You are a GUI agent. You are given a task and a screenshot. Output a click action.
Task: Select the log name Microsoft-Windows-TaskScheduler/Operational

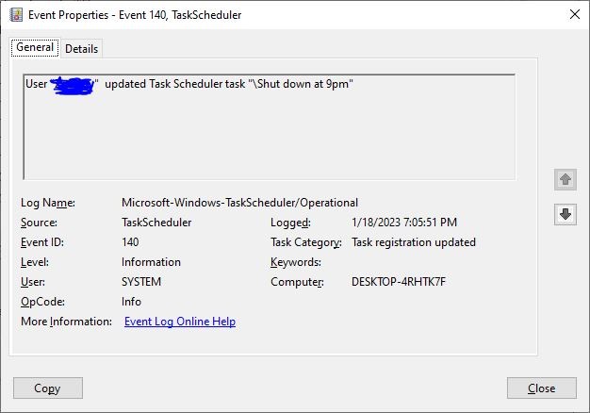[x=239, y=203]
